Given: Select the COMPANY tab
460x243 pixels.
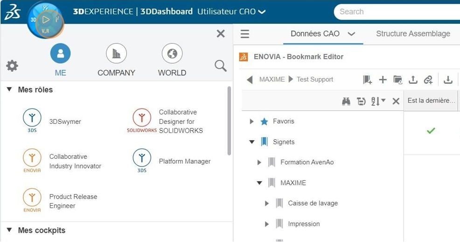Looking at the screenshot, I should [x=116, y=60].
